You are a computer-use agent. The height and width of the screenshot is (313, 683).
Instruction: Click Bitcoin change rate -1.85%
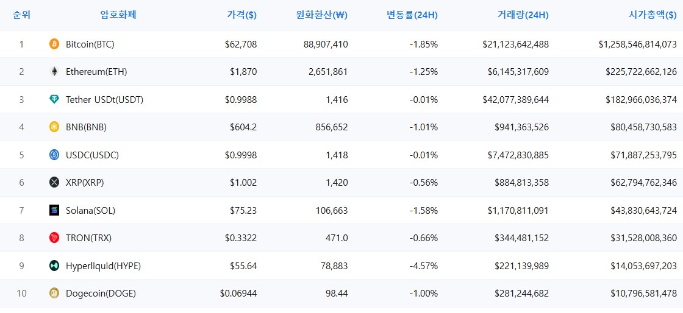point(423,44)
